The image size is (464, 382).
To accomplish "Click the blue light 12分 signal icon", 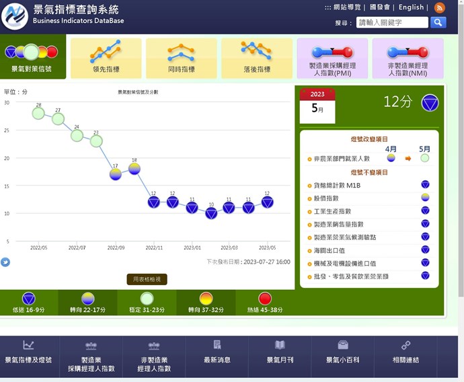I will point(430,102).
